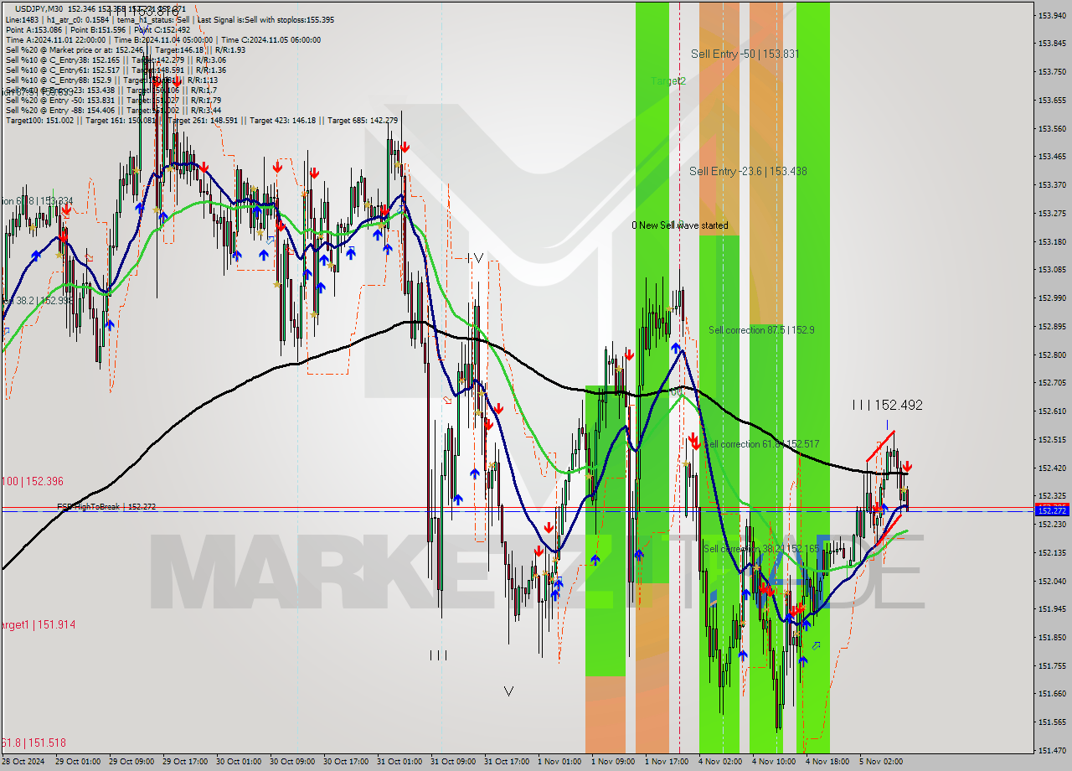Click the 'Sell %20 @ Market price' info line
Screen dimensions: 1072x771
pyautogui.click(x=126, y=49)
